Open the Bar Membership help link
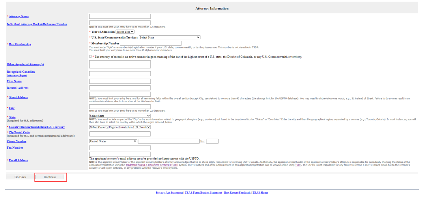 [x=20, y=44]
